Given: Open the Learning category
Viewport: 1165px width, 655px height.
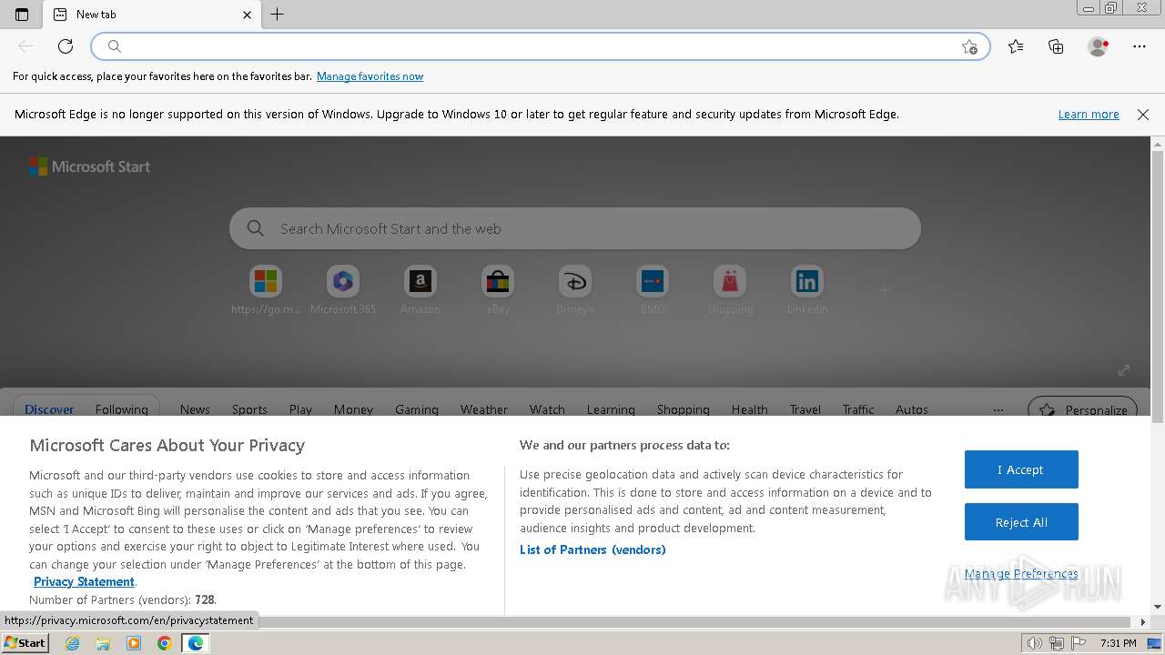Looking at the screenshot, I should pos(611,409).
